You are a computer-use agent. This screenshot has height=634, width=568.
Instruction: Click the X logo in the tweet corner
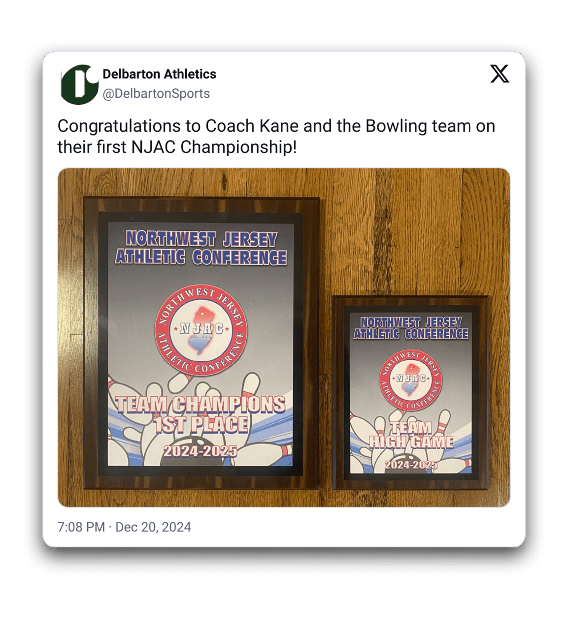pyautogui.click(x=500, y=74)
